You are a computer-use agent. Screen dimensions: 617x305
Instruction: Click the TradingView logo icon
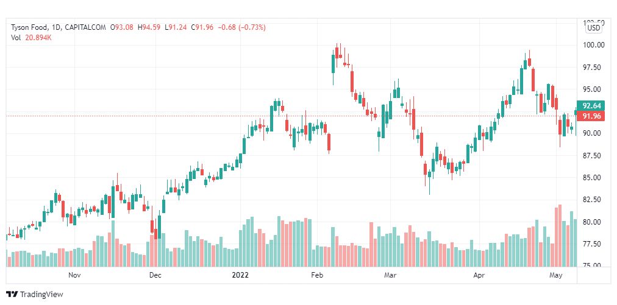(x=12, y=294)
